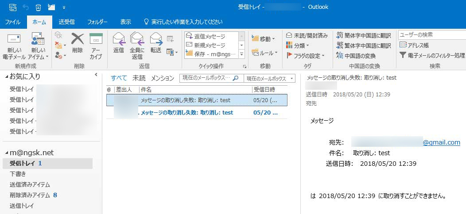
Task: Open the Move (移動) dropdown
Action: coord(264,39)
